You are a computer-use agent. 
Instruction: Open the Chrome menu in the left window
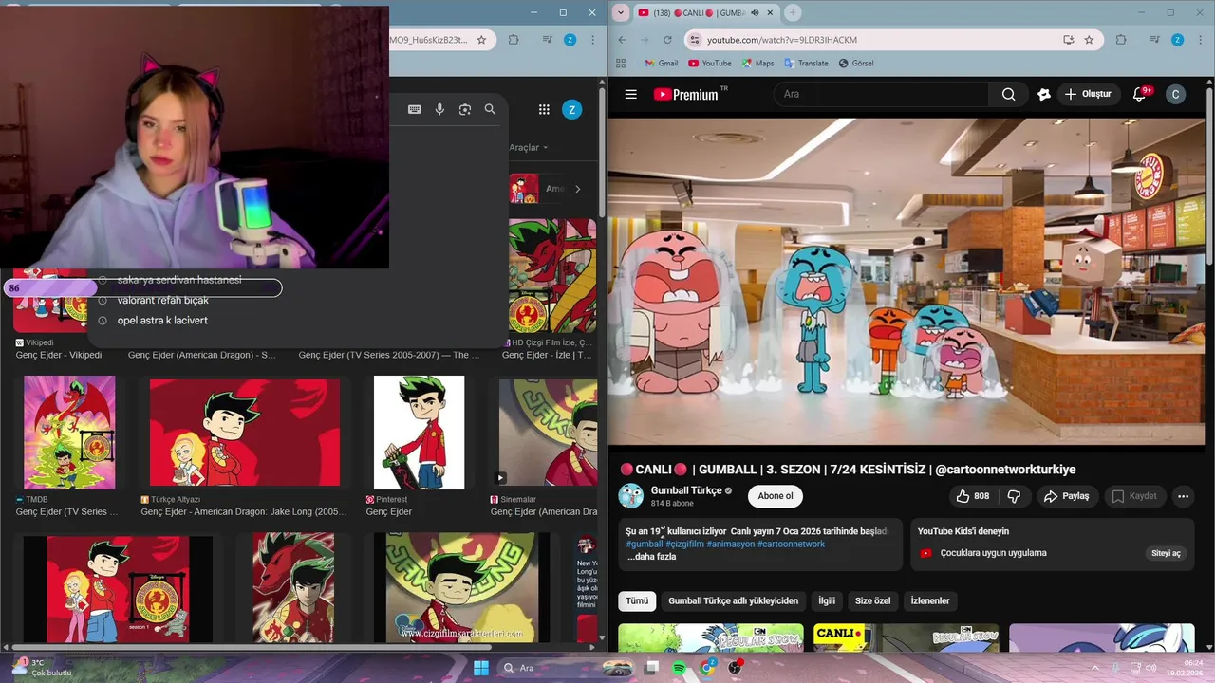point(594,40)
